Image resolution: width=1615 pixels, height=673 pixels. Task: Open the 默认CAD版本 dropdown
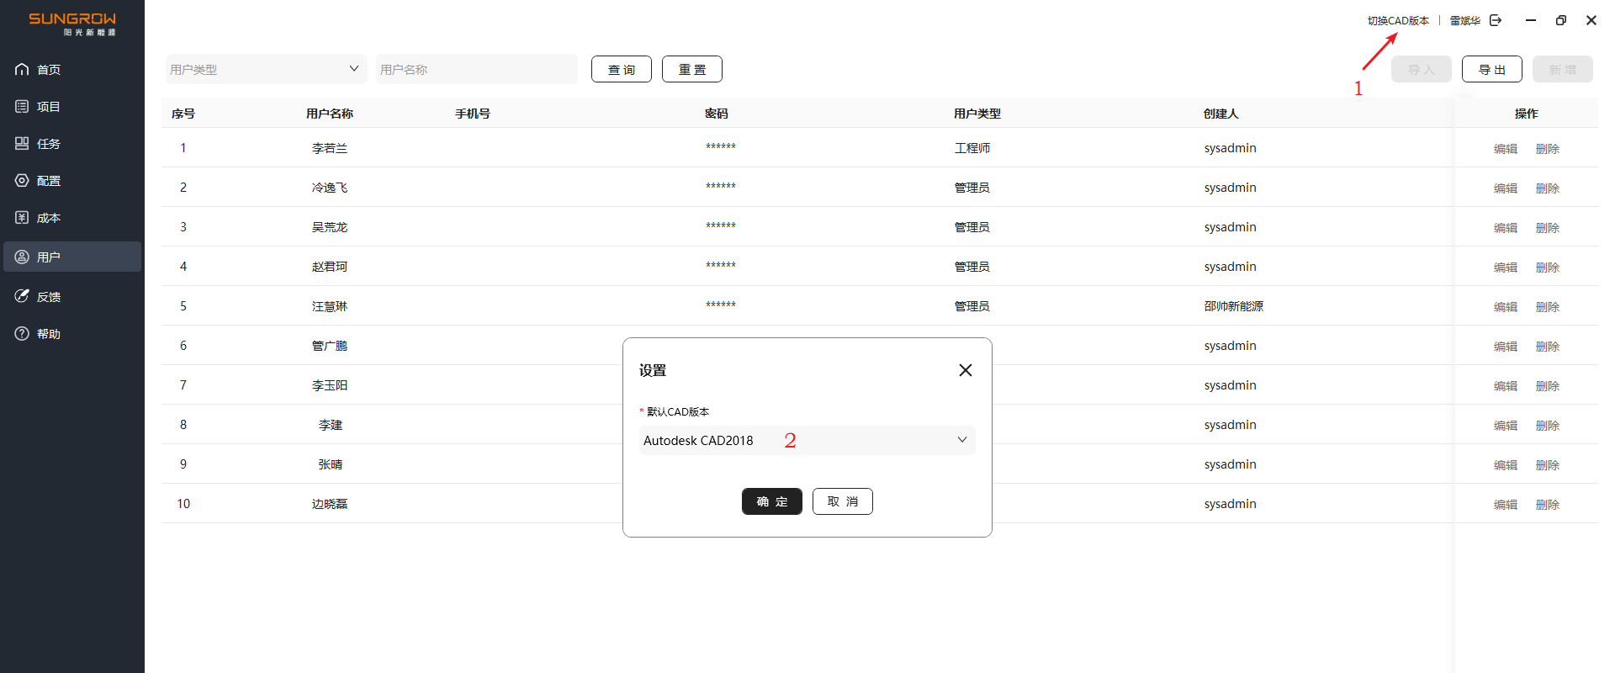[806, 440]
